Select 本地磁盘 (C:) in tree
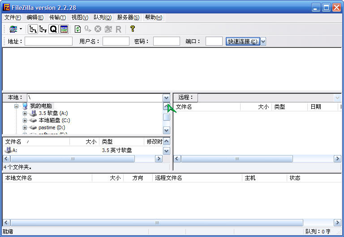Screen dimensions: 344x237 pos(54,120)
